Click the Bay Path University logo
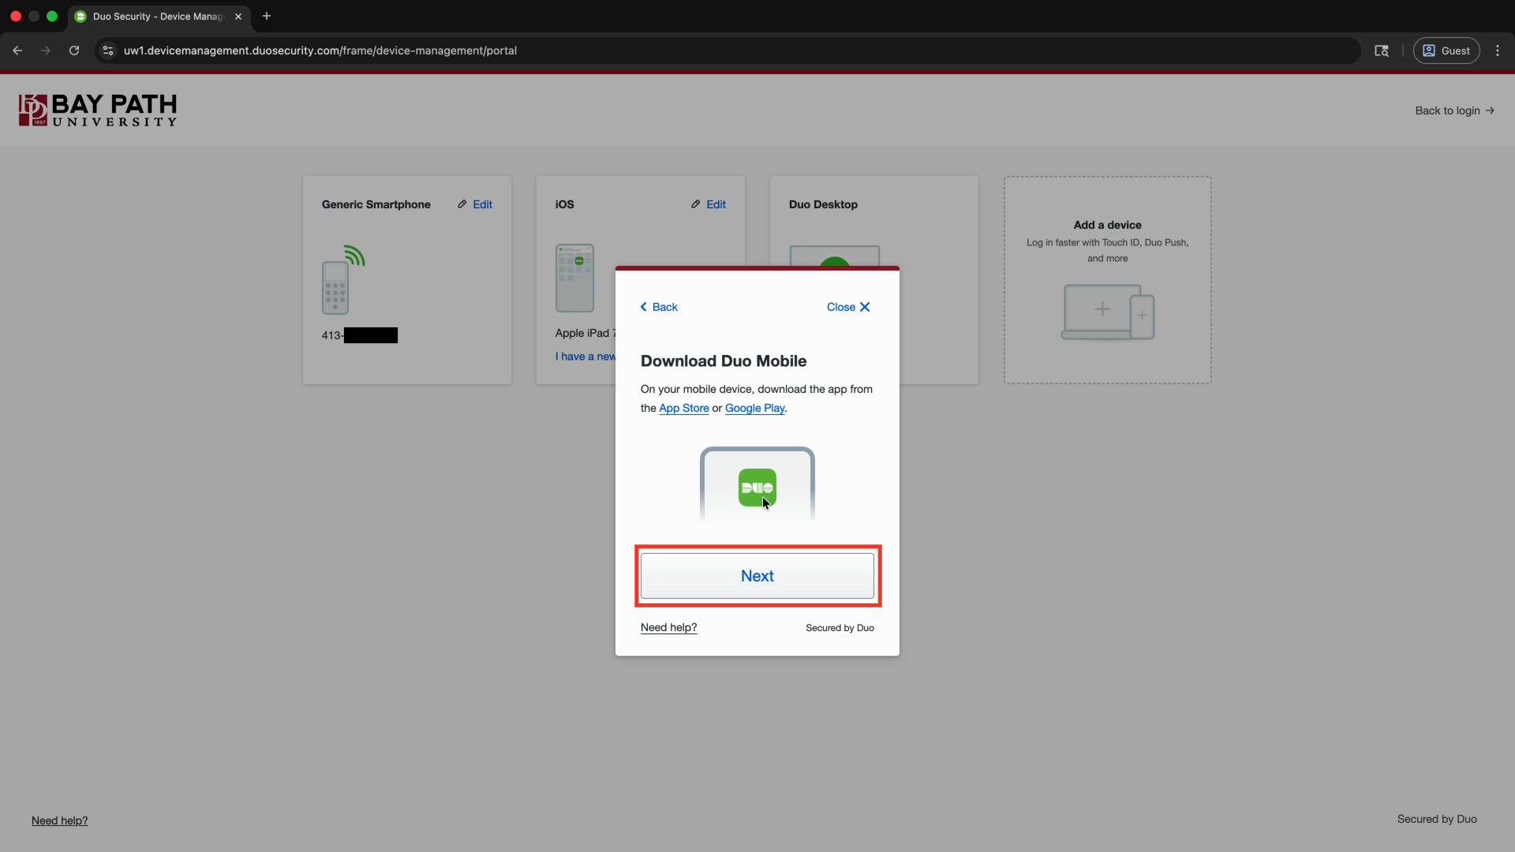1515x852 pixels. coord(98,110)
